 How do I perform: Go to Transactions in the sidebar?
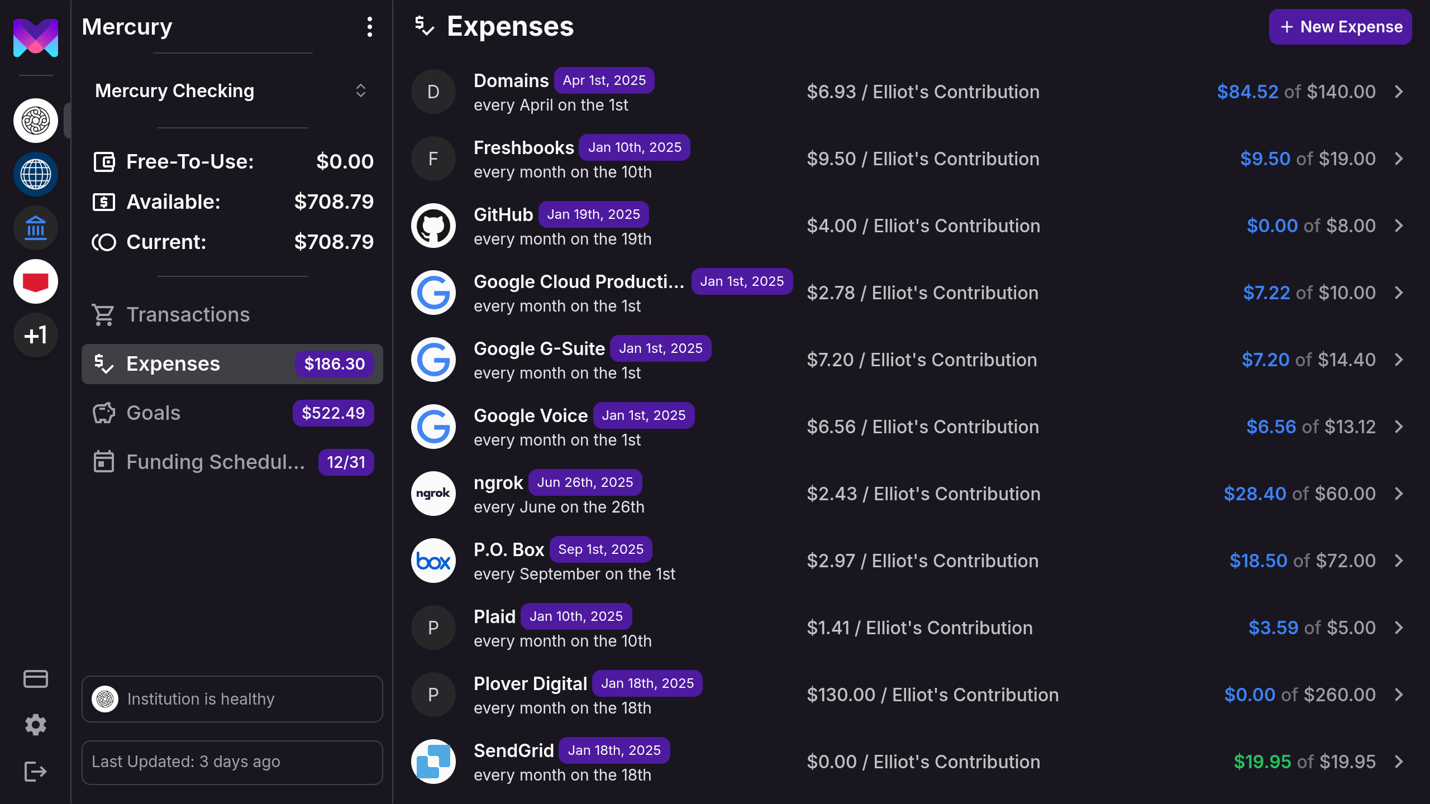[188, 315]
